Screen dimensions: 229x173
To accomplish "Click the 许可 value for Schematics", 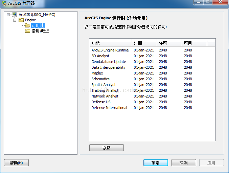I will pos(163,79).
